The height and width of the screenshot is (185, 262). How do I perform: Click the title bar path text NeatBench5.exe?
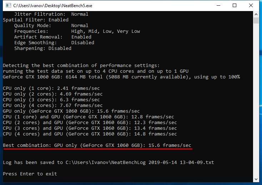point(77,6)
